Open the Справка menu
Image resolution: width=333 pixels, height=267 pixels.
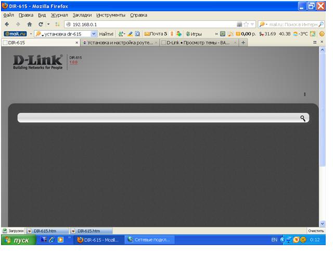tap(138, 15)
